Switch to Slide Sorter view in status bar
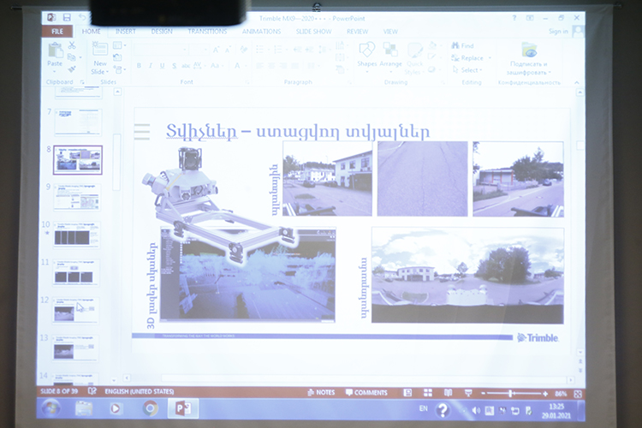This screenshot has height=428, width=642. 429,393
